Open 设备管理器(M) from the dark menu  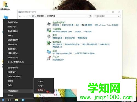coord(13,40)
